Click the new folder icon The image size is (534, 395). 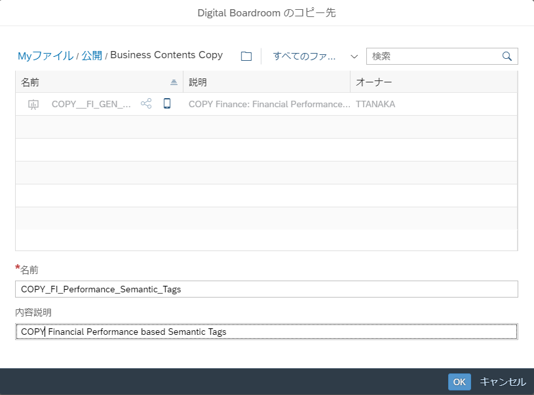(x=246, y=56)
